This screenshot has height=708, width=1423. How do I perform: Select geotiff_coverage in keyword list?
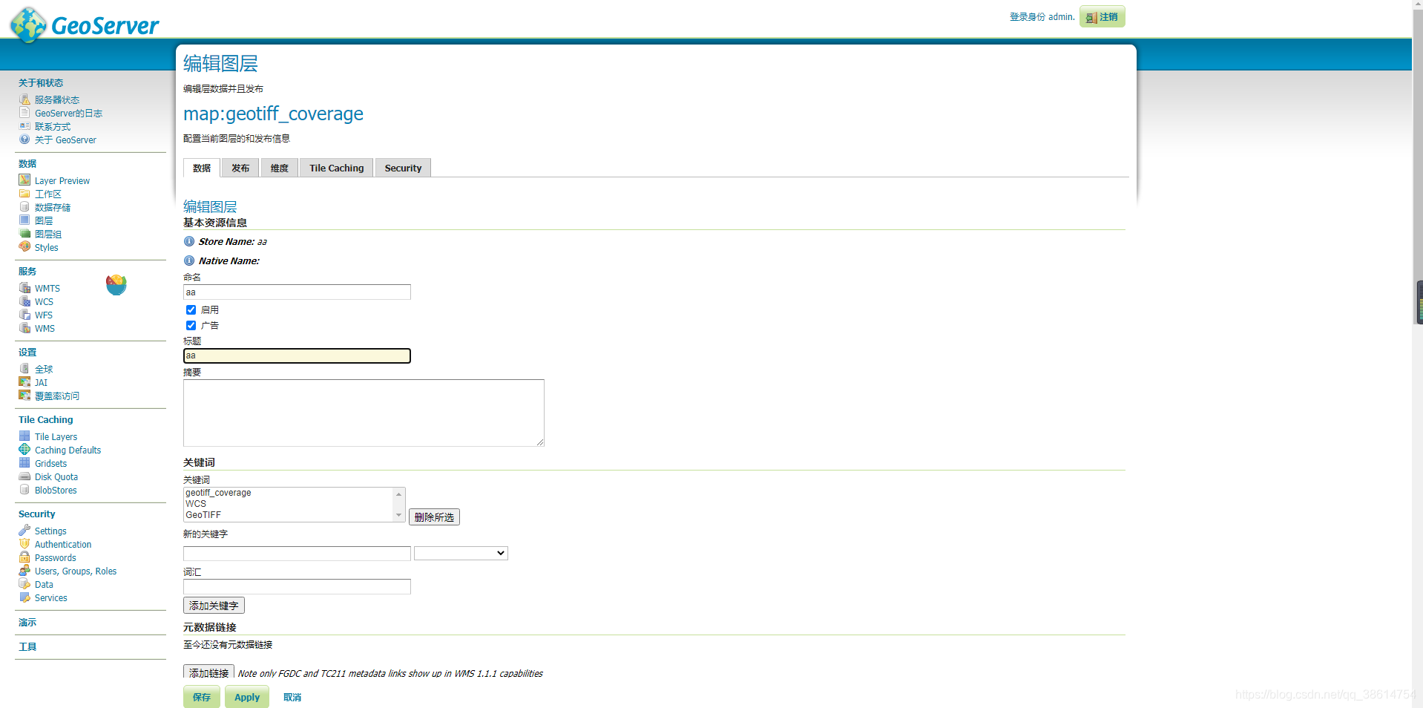218,493
